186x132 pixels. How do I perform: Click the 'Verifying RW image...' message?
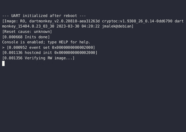pos(48,58)
